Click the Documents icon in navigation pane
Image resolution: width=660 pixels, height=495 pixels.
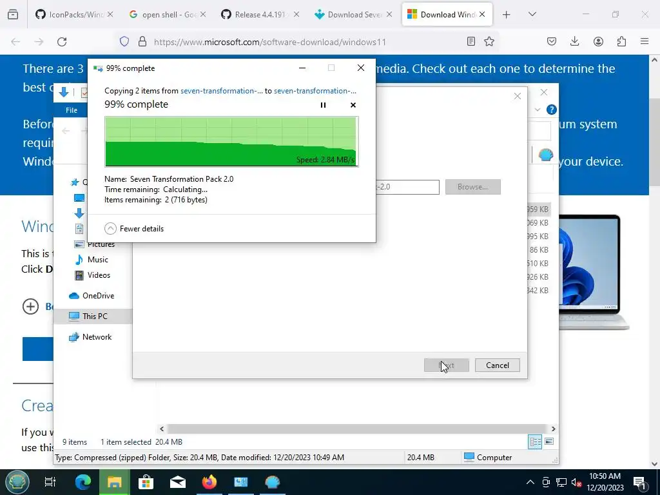click(x=79, y=229)
